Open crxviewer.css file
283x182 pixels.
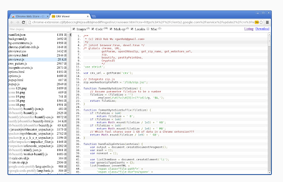pyautogui.click(x=37, y=51)
